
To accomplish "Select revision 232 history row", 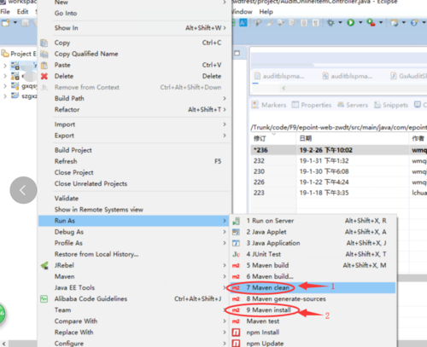I will click(339, 161).
